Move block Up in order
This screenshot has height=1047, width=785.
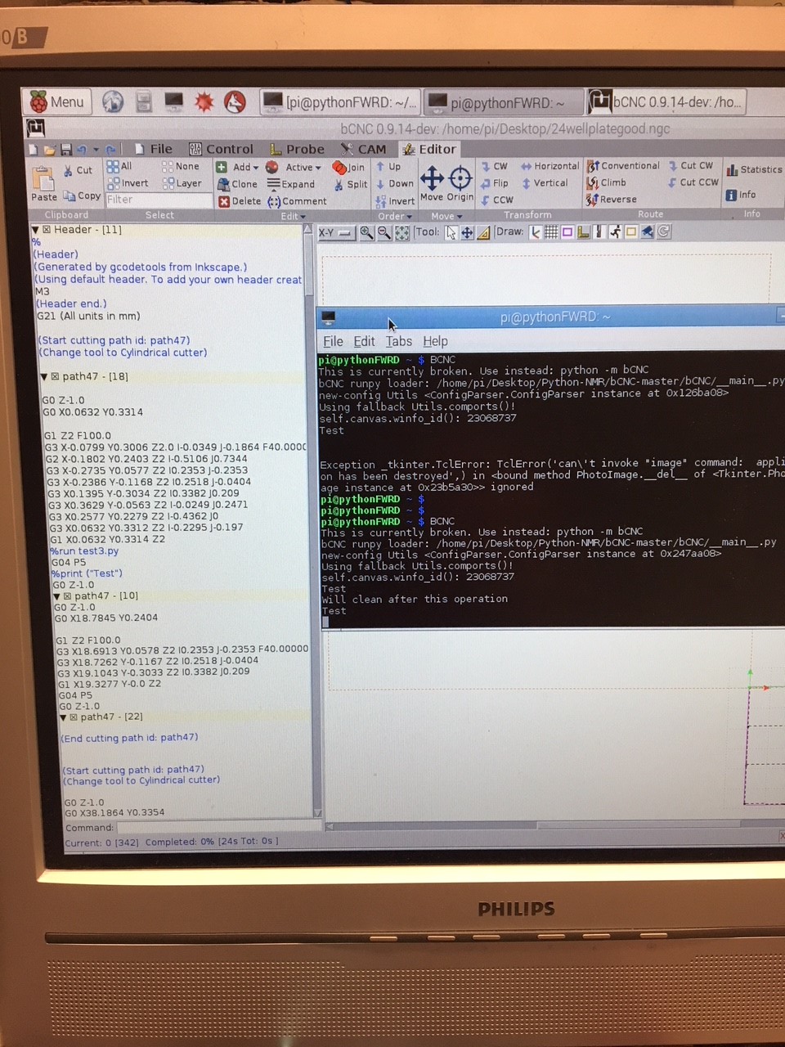pyautogui.click(x=388, y=166)
